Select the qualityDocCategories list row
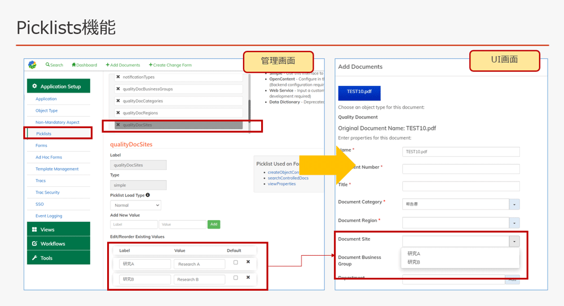The image size is (564, 306). click(179, 101)
